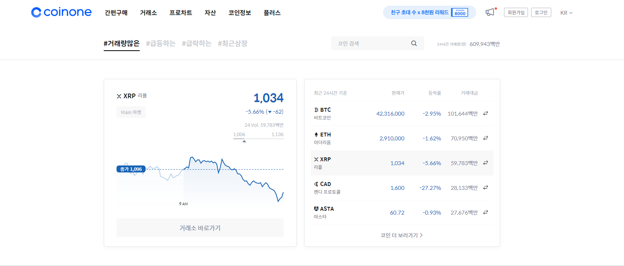This screenshot has height=266, width=624.
Task: Click the BTC swap arrows icon
Action: coord(485,113)
